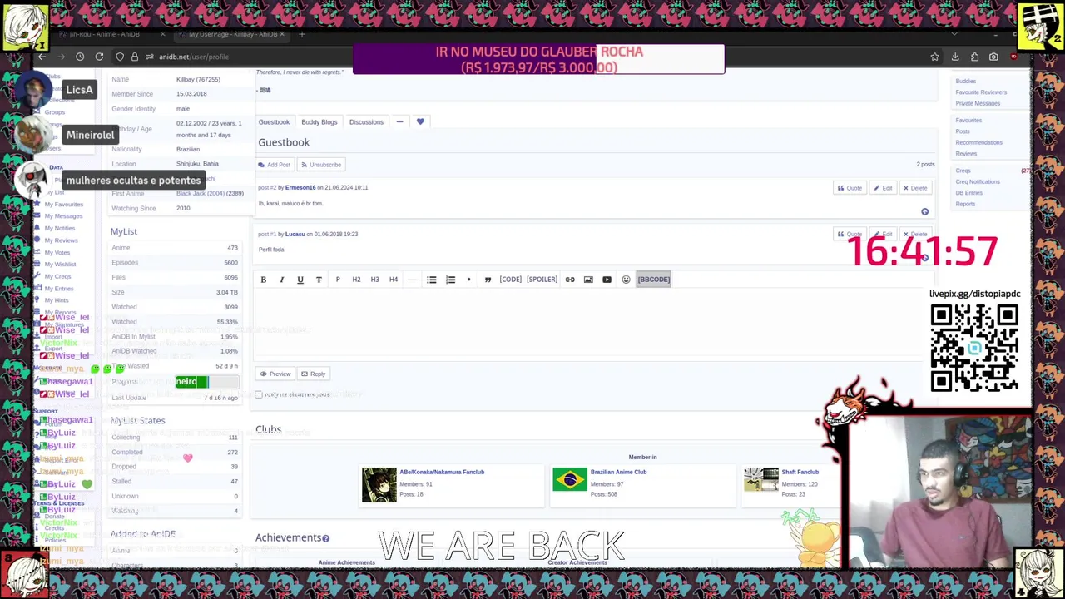Insert quote block in editor
The height and width of the screenshot is (599, 1065).
tap(488, 280)
